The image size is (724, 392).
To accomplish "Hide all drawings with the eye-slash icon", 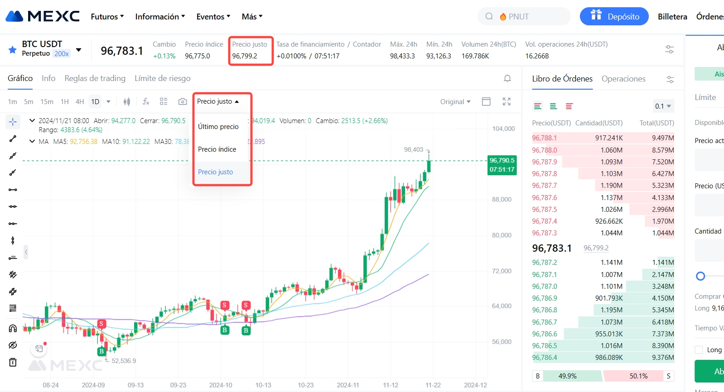I will click(x=13, y=345).
